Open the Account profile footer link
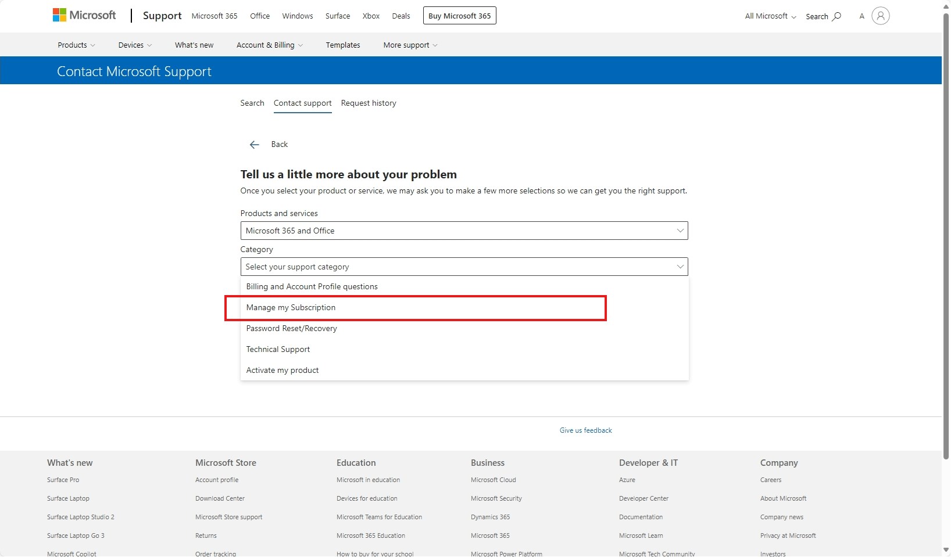951x557 pixels. (x=217, y=480)
